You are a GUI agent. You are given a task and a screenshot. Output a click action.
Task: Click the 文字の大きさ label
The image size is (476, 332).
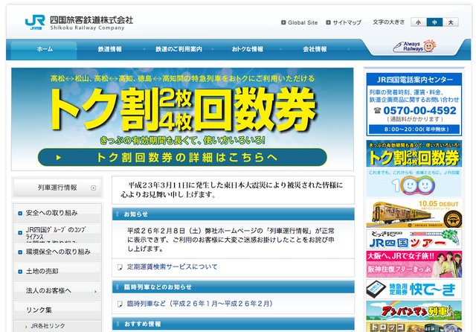(x=388, y=22)
